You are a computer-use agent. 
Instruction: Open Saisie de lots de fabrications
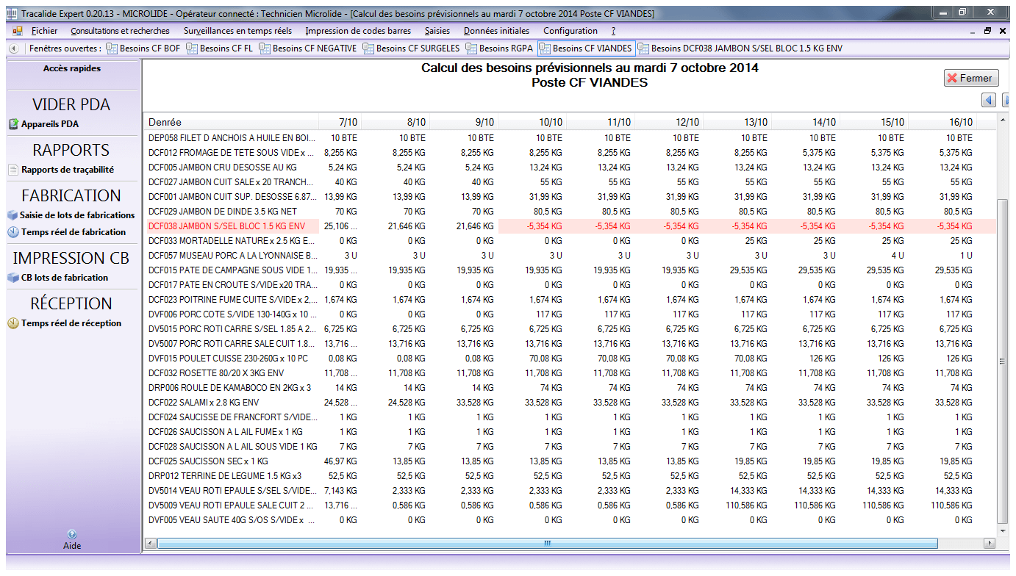tap(71, 215)
